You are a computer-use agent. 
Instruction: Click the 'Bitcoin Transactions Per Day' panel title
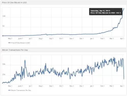15,50
